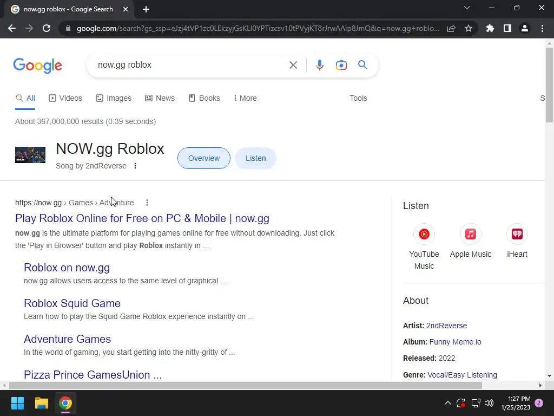Image resolution: width=554 pixels, height=416 pixels.
Task: Open the Chrome profile icon
Action: click(525, 28)
